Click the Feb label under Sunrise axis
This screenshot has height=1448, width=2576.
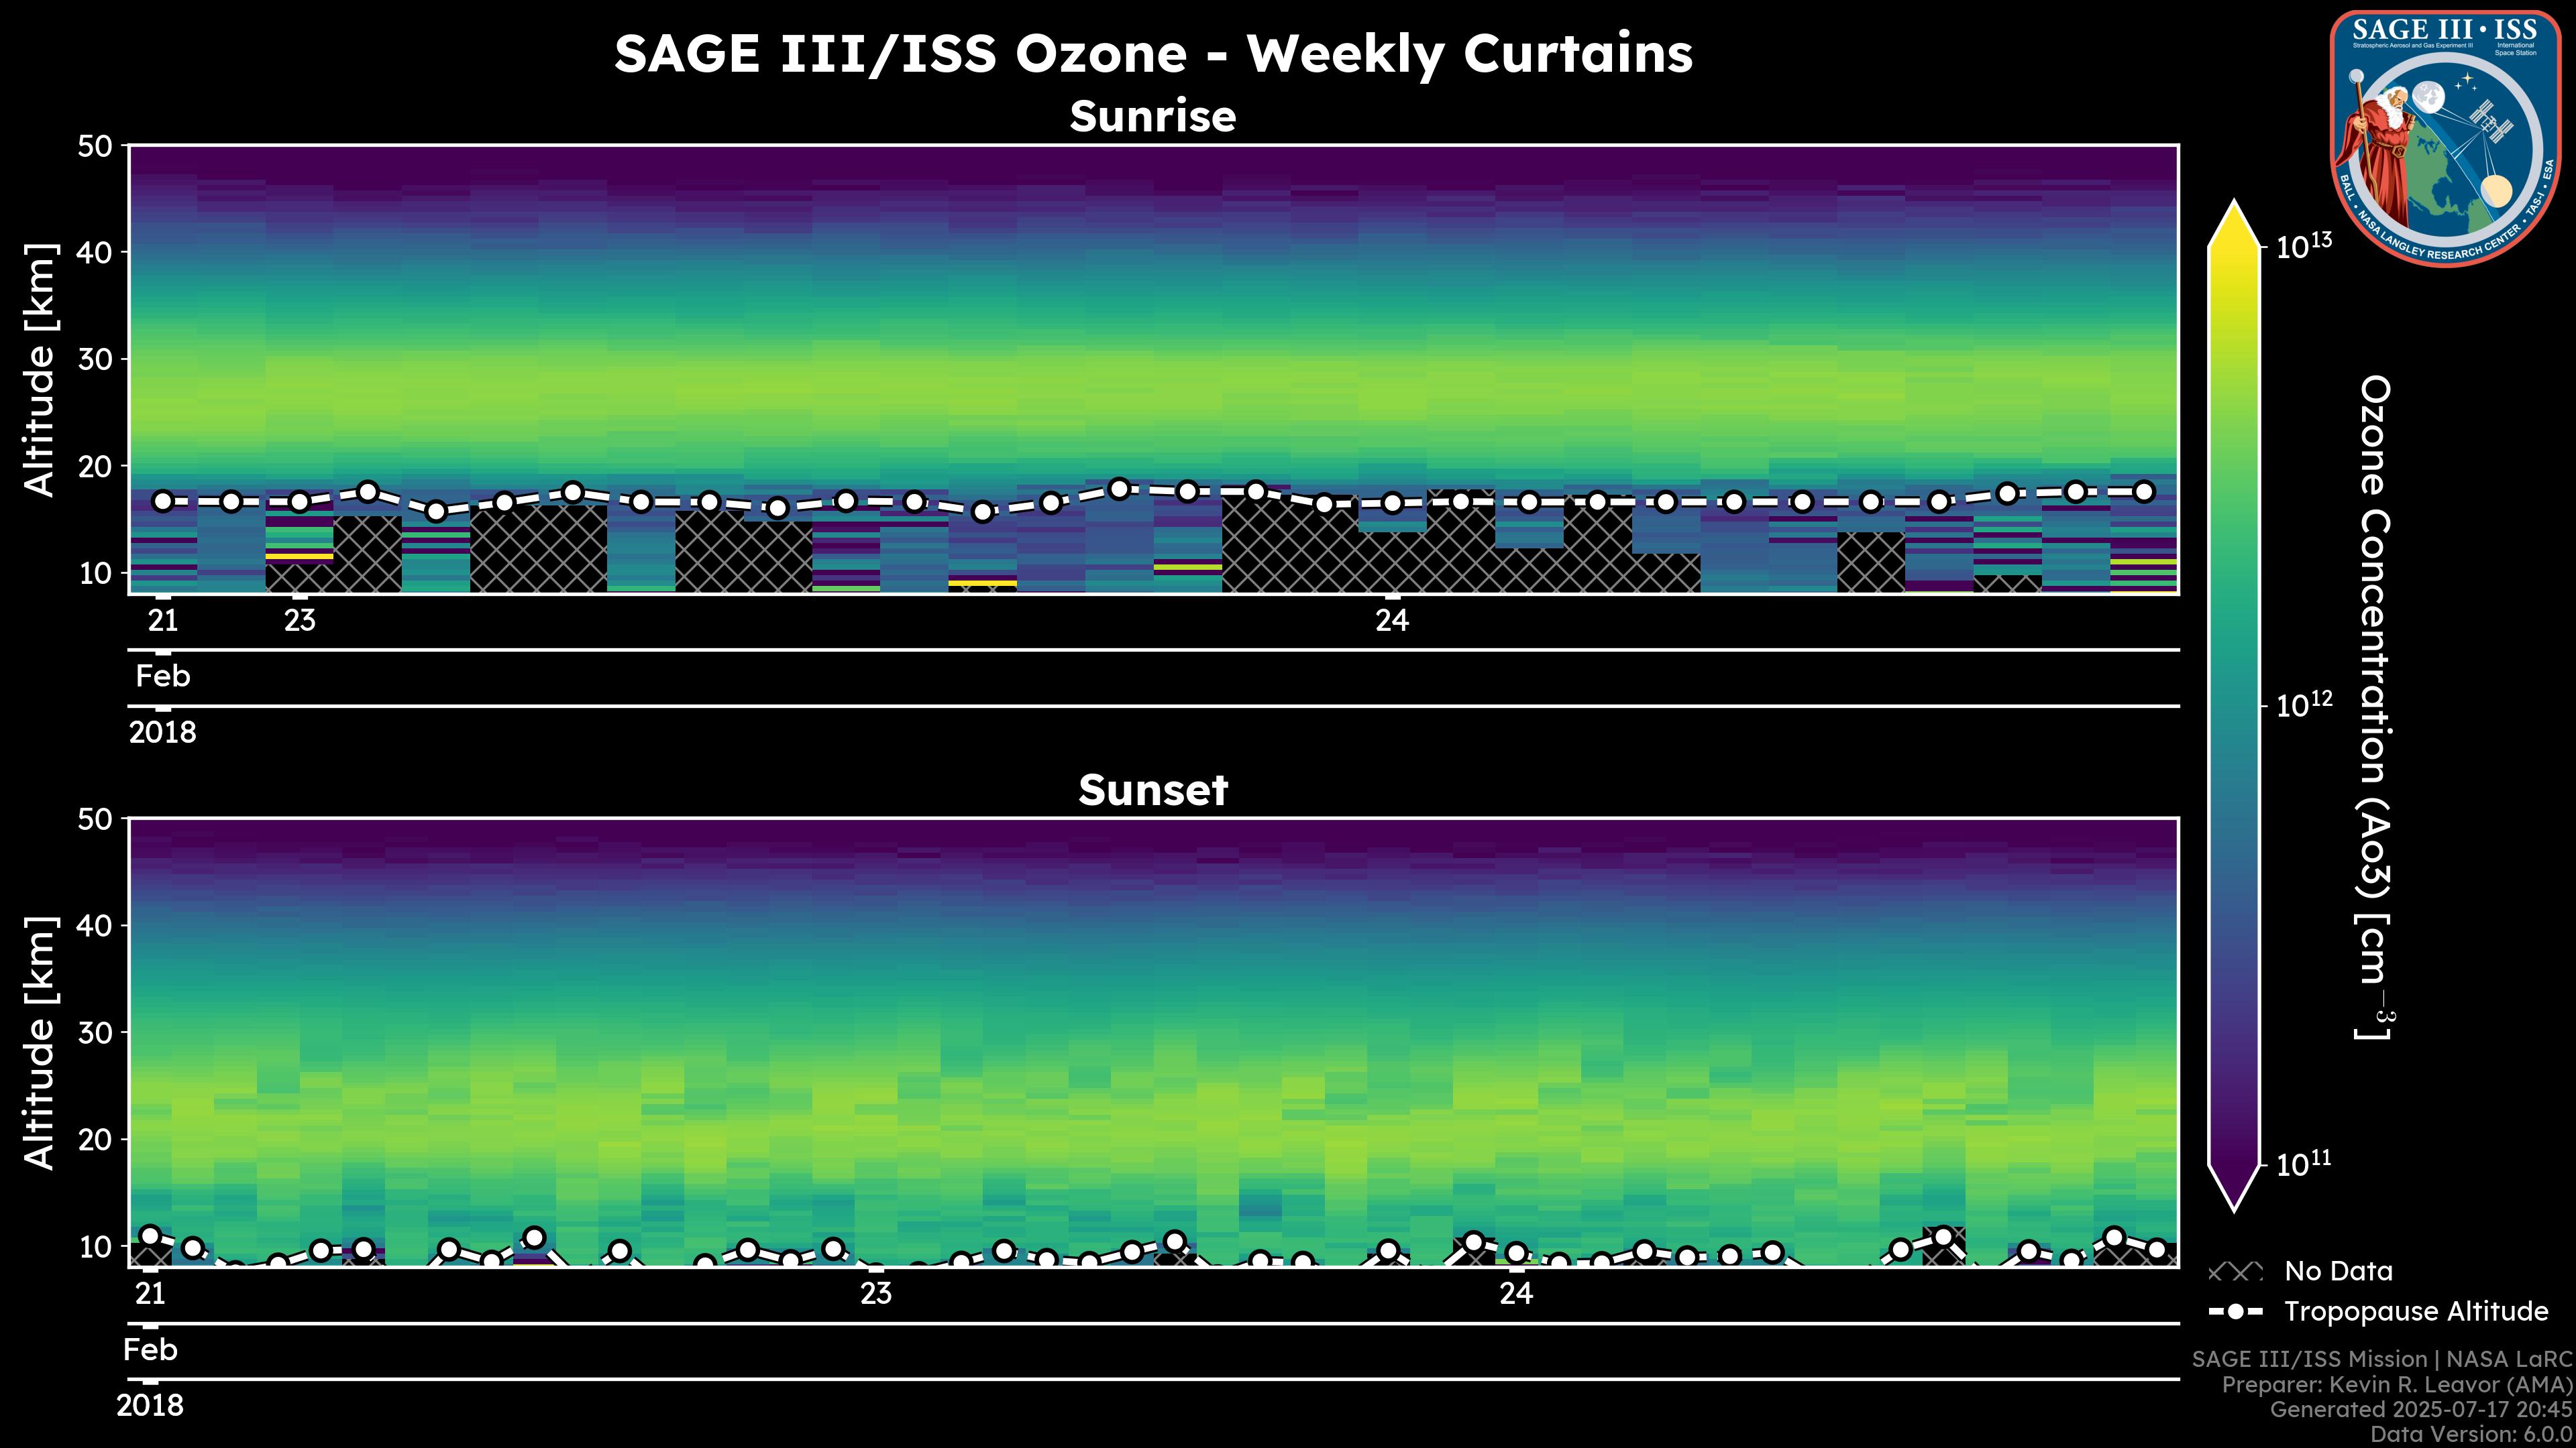(x=163, y=676)
